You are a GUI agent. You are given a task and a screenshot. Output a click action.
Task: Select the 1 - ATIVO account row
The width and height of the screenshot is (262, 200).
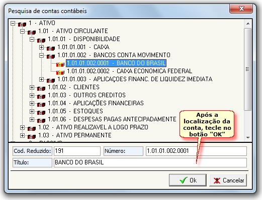click(42, 23)
